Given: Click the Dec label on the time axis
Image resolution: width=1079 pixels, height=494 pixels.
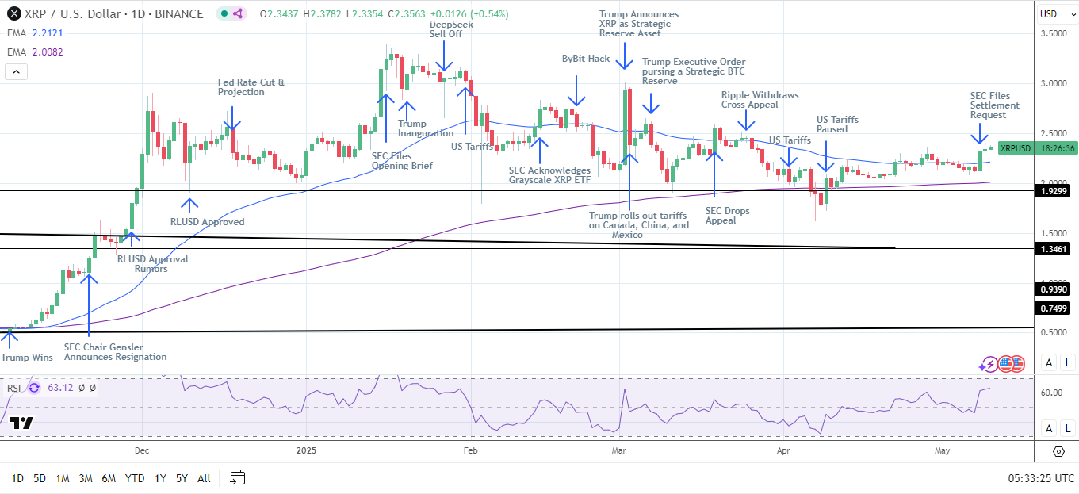Looking at the screenshot, I should coord(142,451).
